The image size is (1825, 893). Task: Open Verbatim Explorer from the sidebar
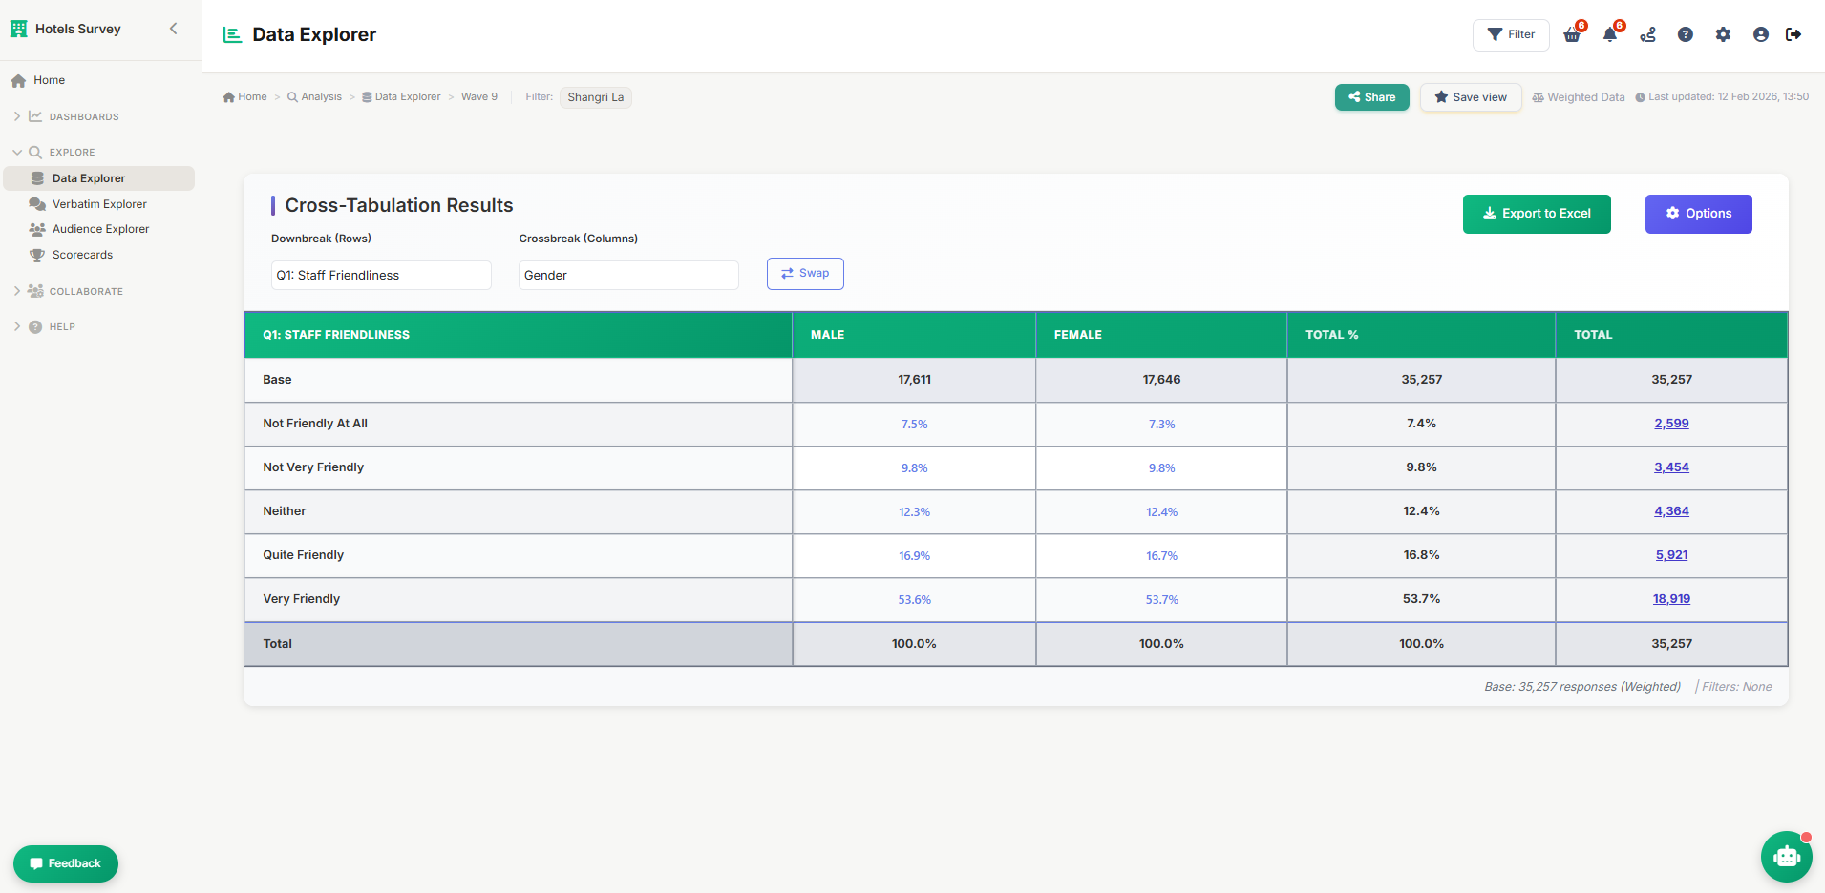(98, 203)
